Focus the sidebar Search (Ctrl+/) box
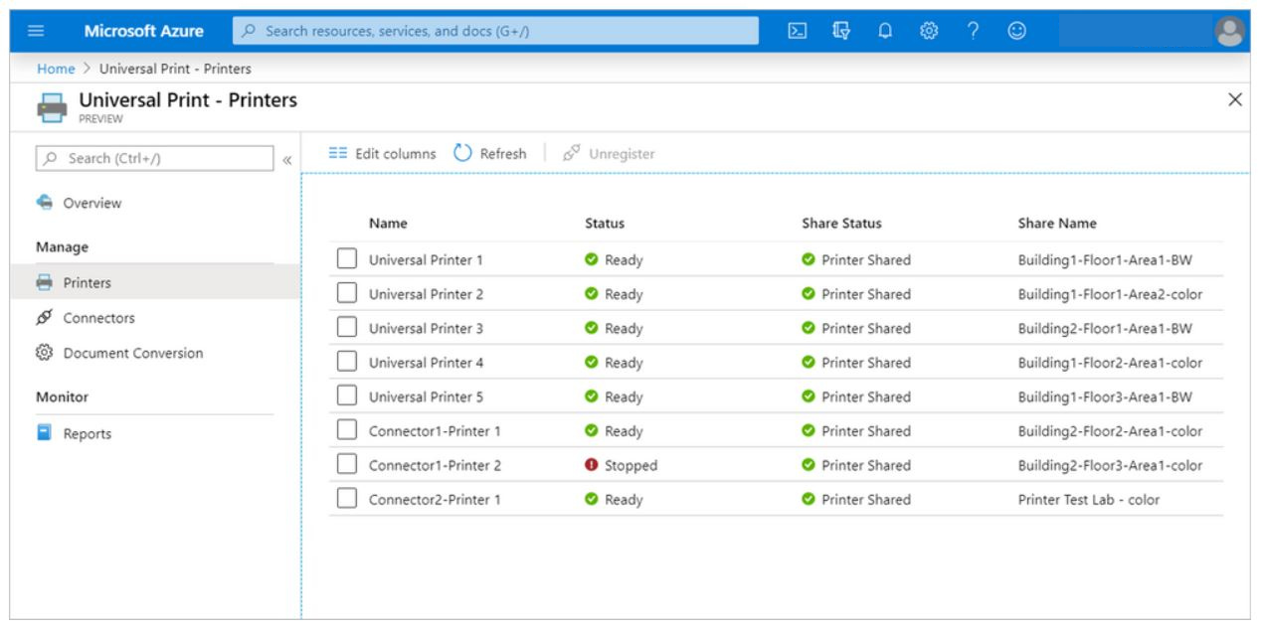Screen dimensions: 1265x632 tap(154, 159)
